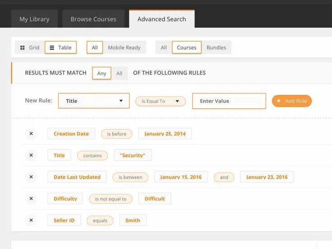Click the Add Rule button
The height and width of the screenshot is (249, 332).
click(292, 101)
